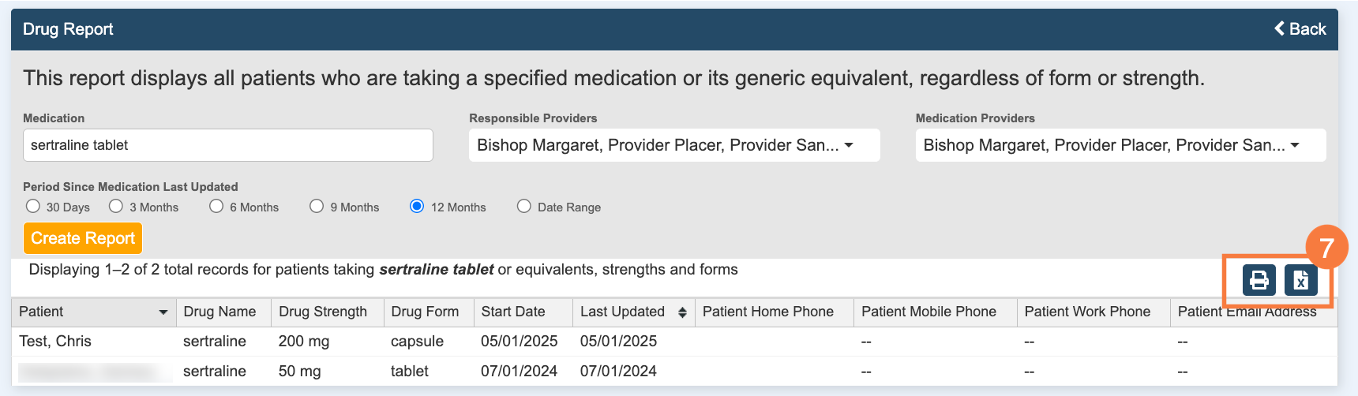The width and height of the screenshot is (1358, 396).
Task: Click into the Medication search field
Action: click(227, 145)
